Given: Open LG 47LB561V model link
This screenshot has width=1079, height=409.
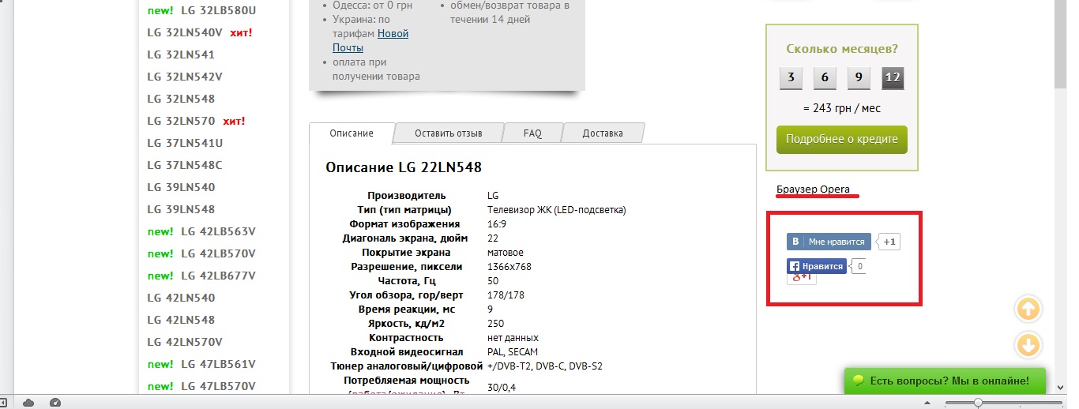Looking at the screenshot, I should point(219,364).
